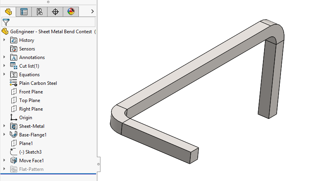Viewport: 310px width, 181px height.
Task: Click the Annotations folder icon
Action: [13, 57]
